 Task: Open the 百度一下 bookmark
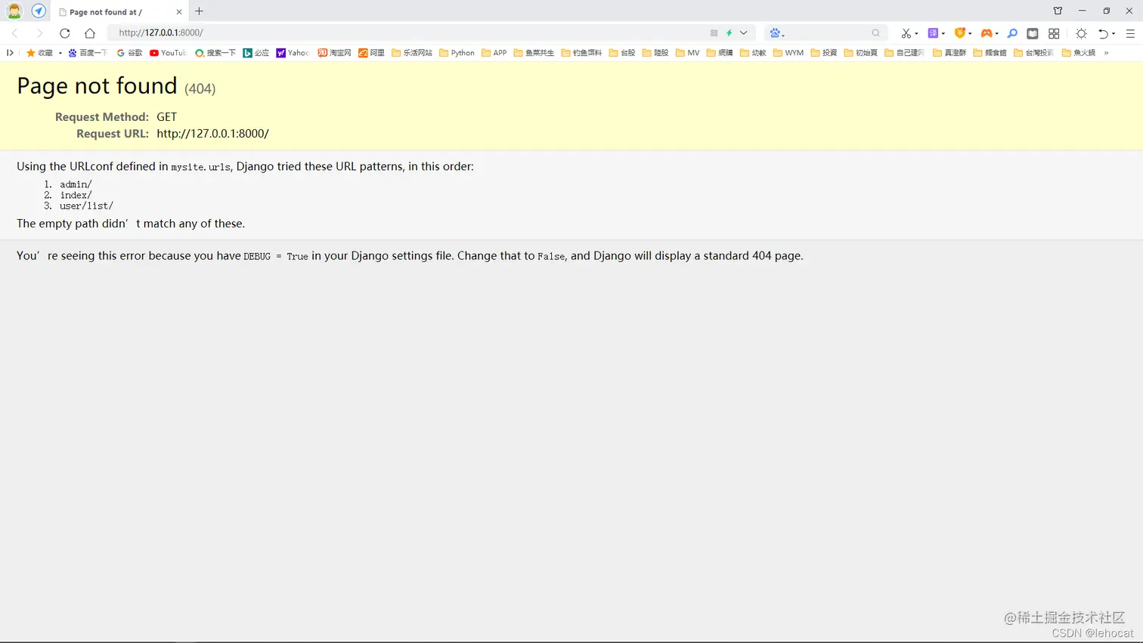(x=88, y=53)
